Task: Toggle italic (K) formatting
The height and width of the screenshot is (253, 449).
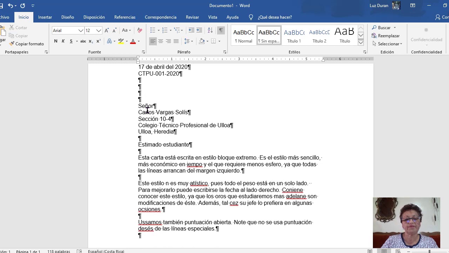Action: click(x=63, y=41)
